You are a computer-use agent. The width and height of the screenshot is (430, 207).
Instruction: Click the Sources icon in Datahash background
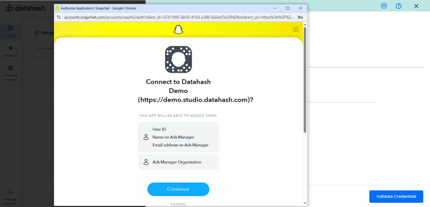(37, 33)
